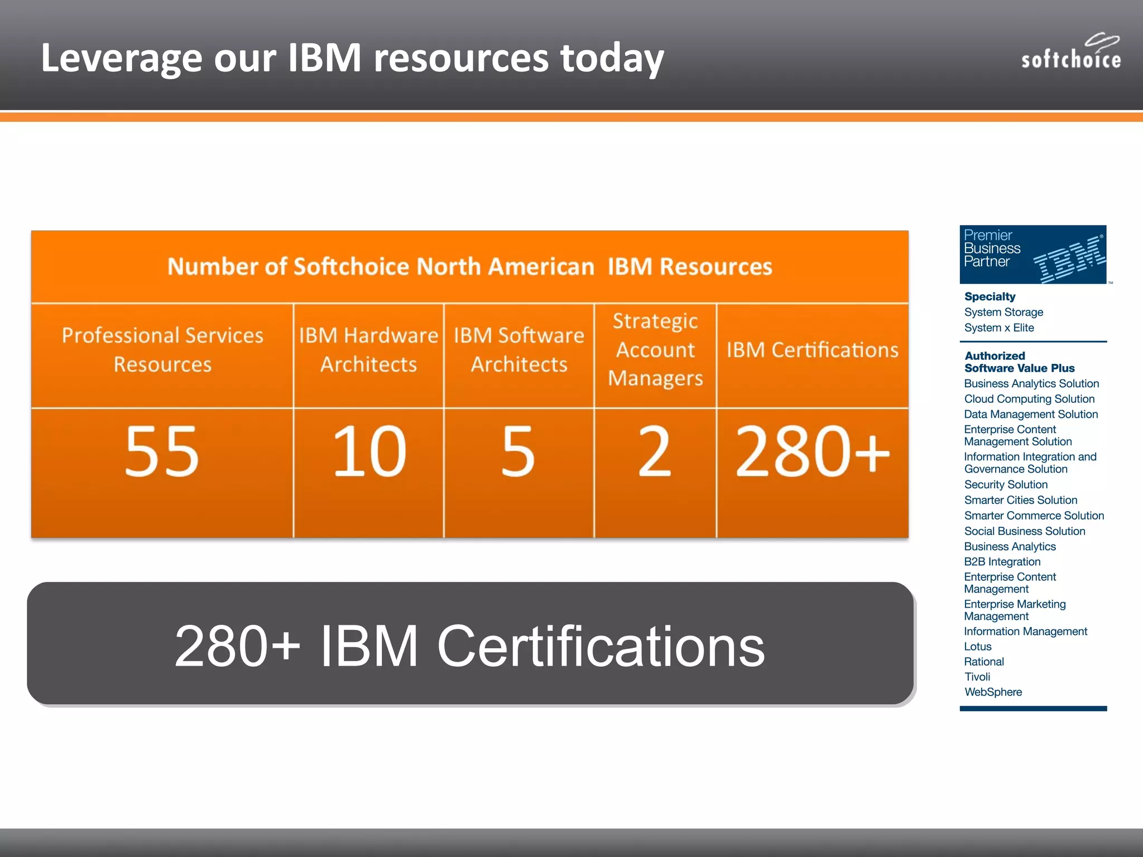The width and height of the screenshot is (1143, 857).
Task: Click the 'Specialty' heading
Action: pyautogui.click(x=990, y=297)
